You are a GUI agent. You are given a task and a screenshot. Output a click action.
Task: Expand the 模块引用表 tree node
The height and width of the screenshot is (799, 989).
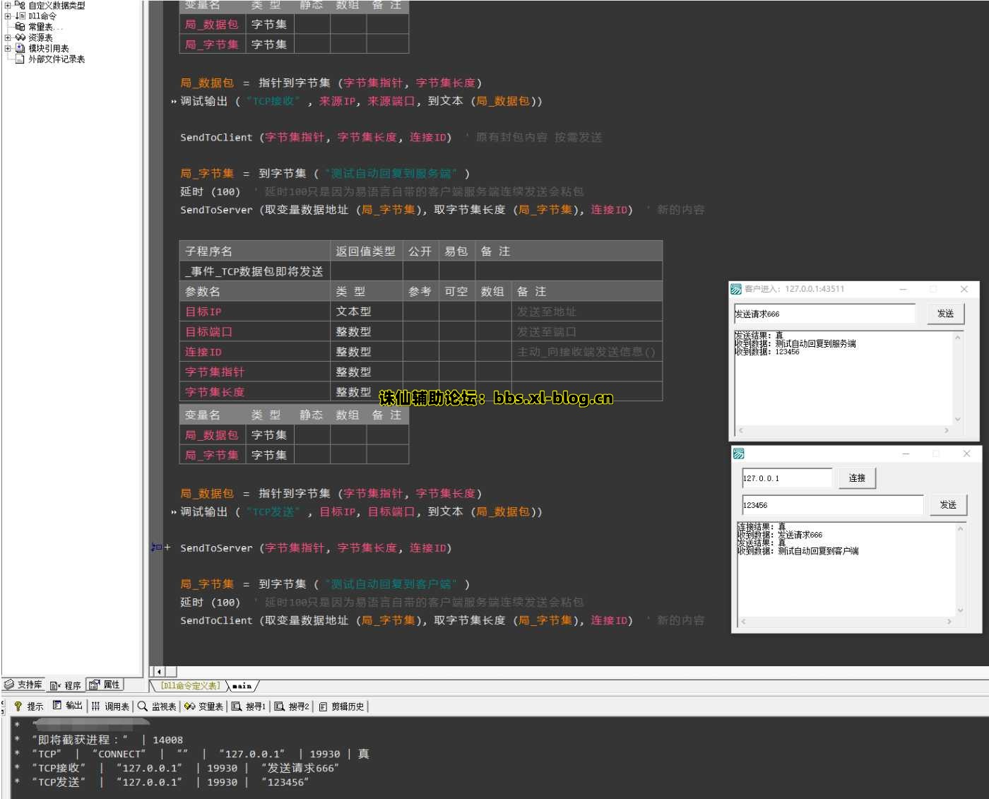8,48
